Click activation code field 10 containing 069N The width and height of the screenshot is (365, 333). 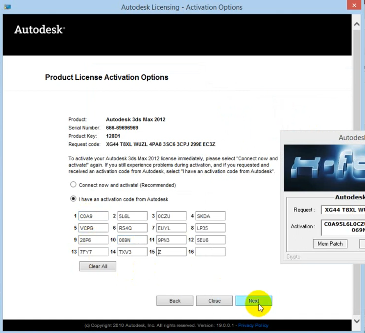(132, 240)
